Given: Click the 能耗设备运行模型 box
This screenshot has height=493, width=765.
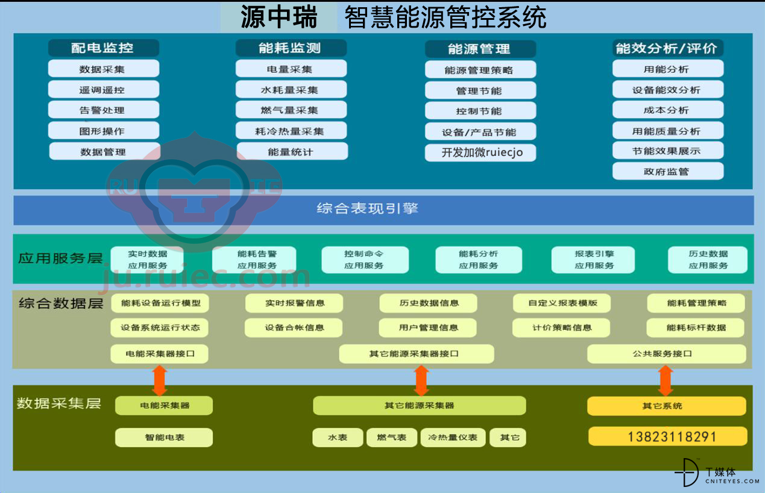Looking at the screenshot, I should [x=160, y=303].
